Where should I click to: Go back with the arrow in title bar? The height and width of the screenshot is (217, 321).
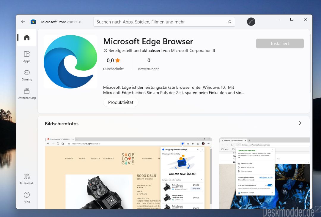23,22
